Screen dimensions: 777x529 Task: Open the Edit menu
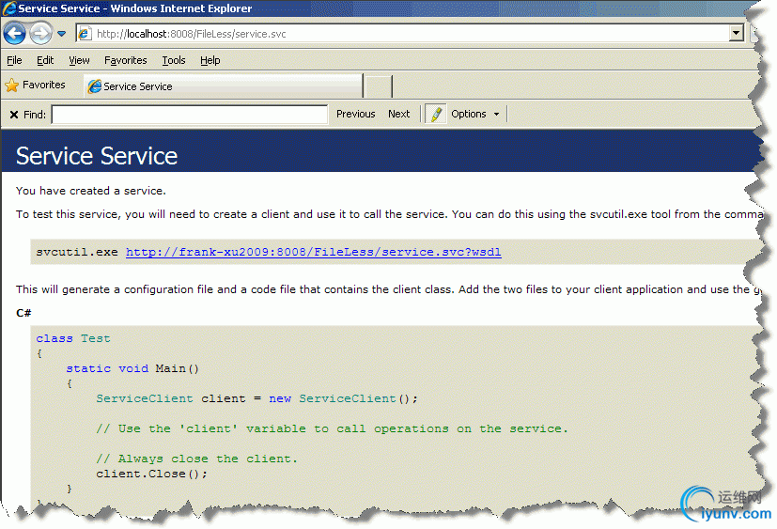[45, 60]
